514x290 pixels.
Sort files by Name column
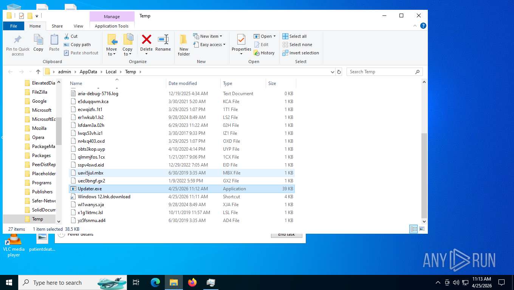[117, 83]
